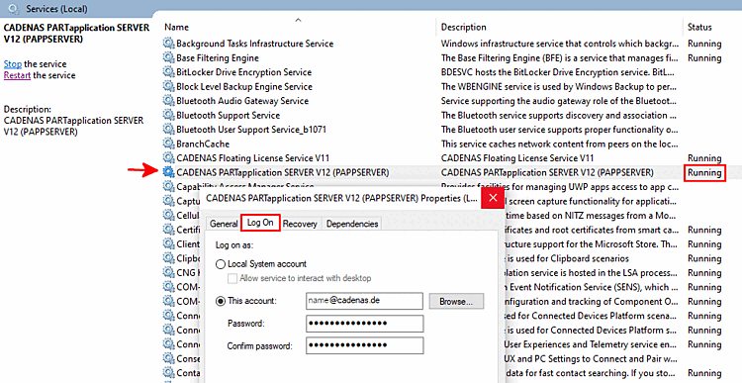Select the CADENAS Floating License Service icon
Viewport: 742px width, 383px height.
(x=168, y=158)
